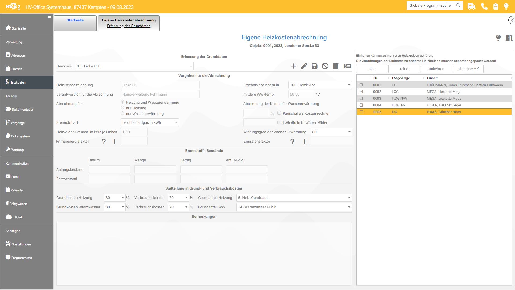The width and height of the screenshot is (515, 290).
Task: Click the 'alle' selection button
Action: (371, 69)
